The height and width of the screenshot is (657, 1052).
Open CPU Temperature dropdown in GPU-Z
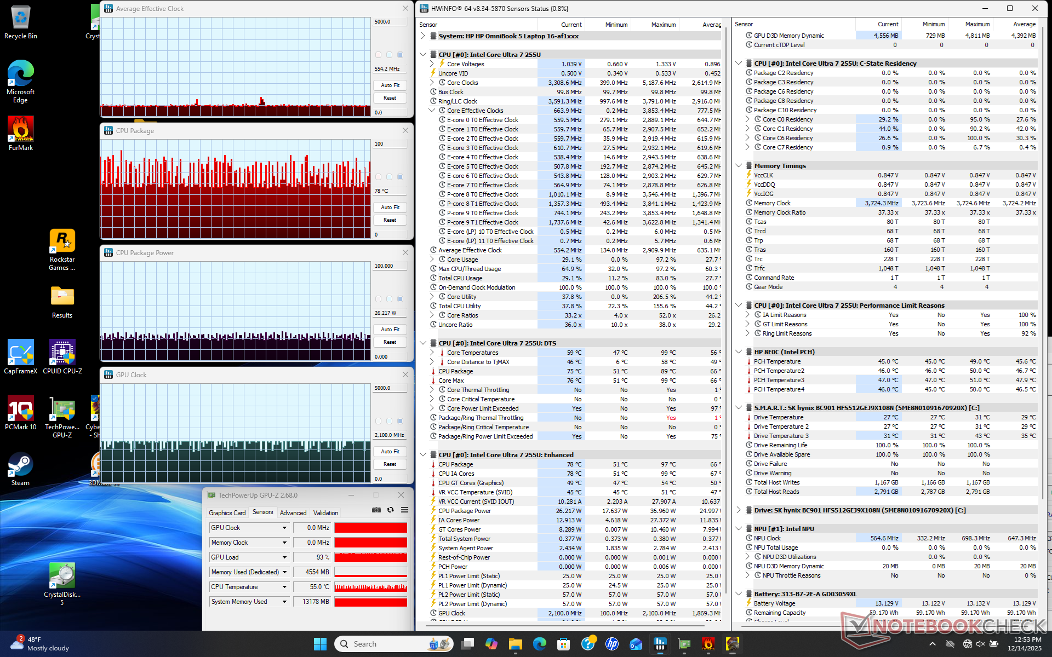[x=284, y=587]
